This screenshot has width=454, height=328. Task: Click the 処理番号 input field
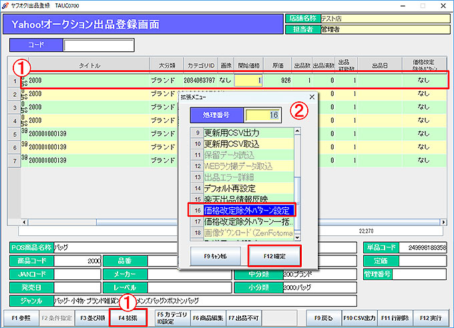[262, 115]
